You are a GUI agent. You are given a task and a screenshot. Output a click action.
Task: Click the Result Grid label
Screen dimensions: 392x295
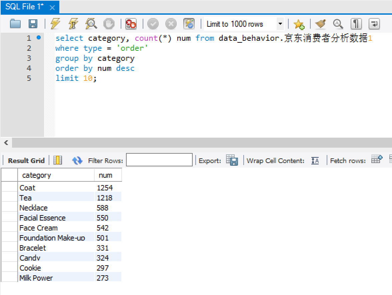click(26, 160)
